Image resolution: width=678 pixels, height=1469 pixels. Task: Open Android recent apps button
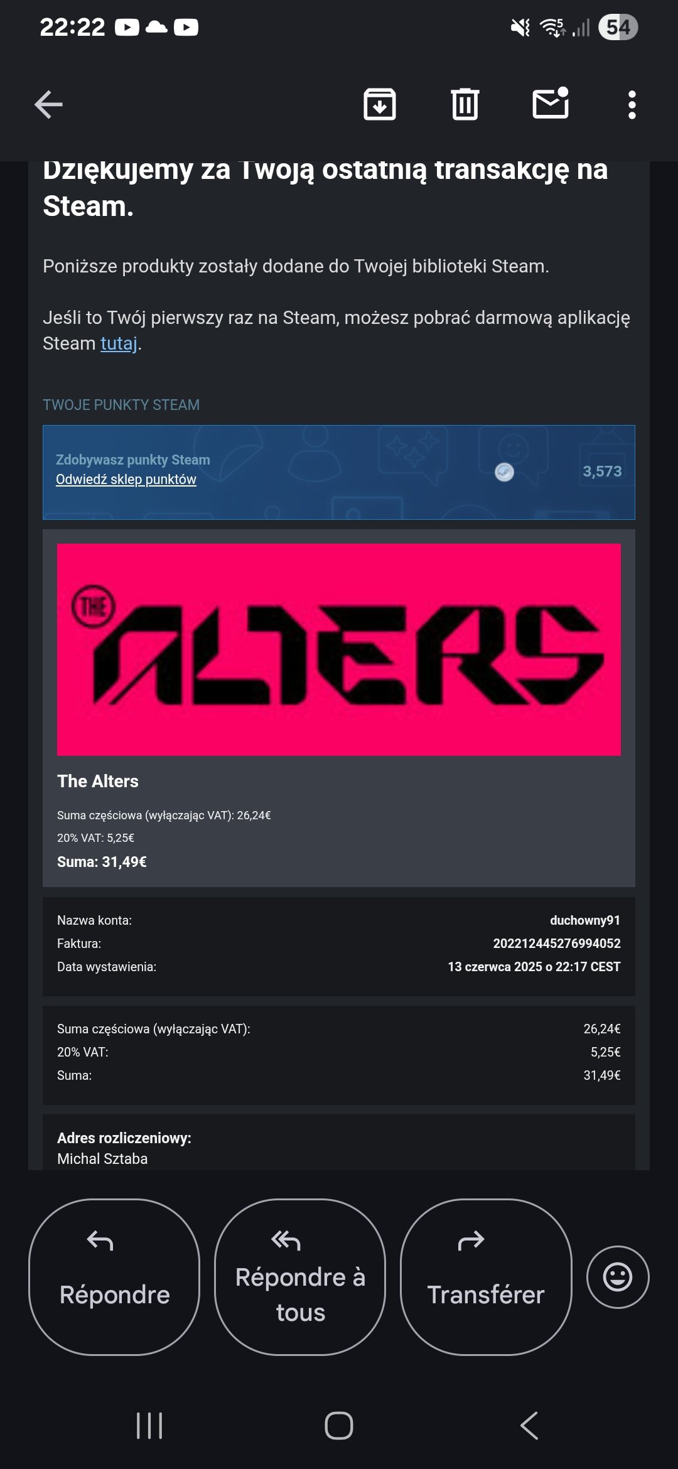149,1426
